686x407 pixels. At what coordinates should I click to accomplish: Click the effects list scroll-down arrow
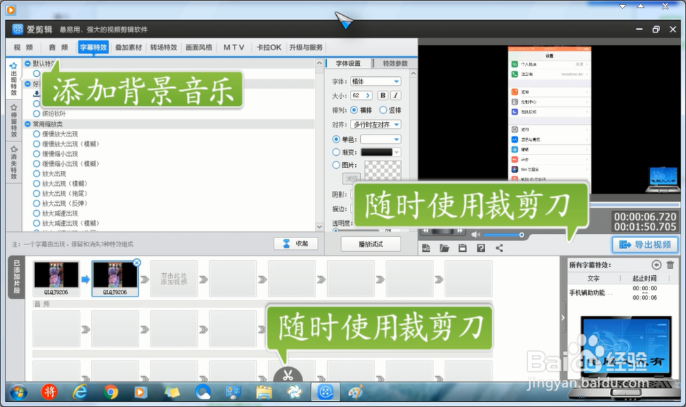(320, 226)
